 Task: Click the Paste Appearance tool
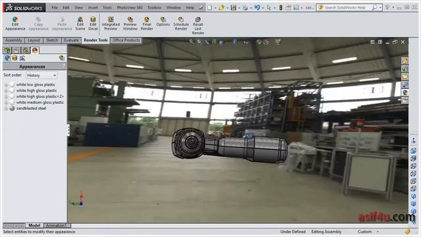click(62, 24)
